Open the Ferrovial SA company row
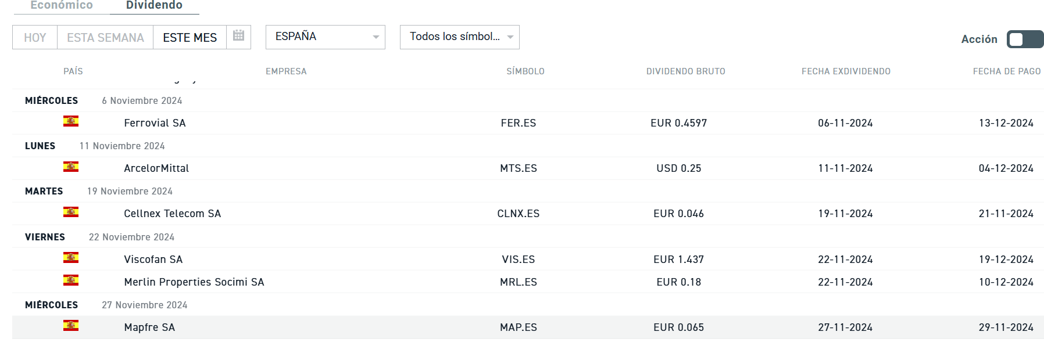This screenshot has width=1044, height=346. point(155,123)
